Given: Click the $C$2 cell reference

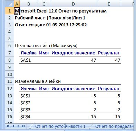Looking at the screenshot, I should [x=26, y=103].
